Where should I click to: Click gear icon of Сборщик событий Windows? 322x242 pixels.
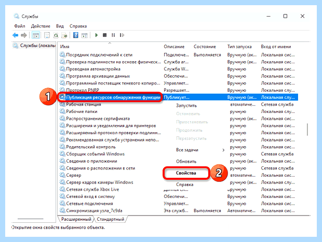click(62, 154)
